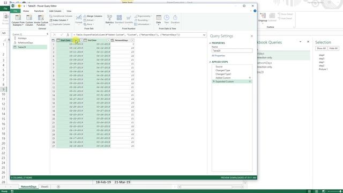Switch to the NetworkDays sheet tab
Image resolution: width=343 pixels, height=193 pixels.
[28, 187]
